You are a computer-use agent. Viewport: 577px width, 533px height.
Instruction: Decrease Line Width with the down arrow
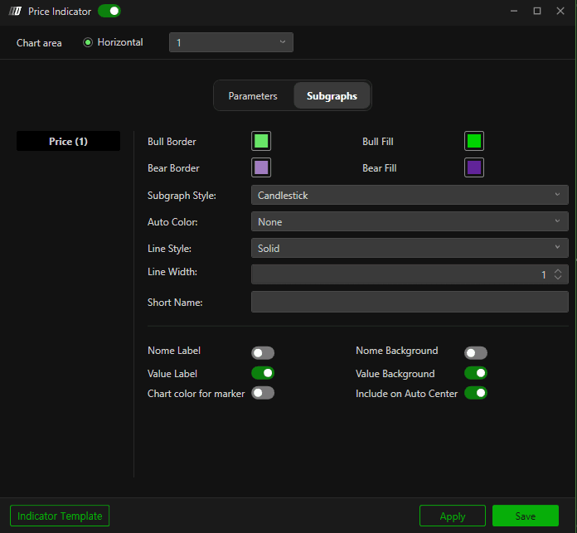coord(557,278)
